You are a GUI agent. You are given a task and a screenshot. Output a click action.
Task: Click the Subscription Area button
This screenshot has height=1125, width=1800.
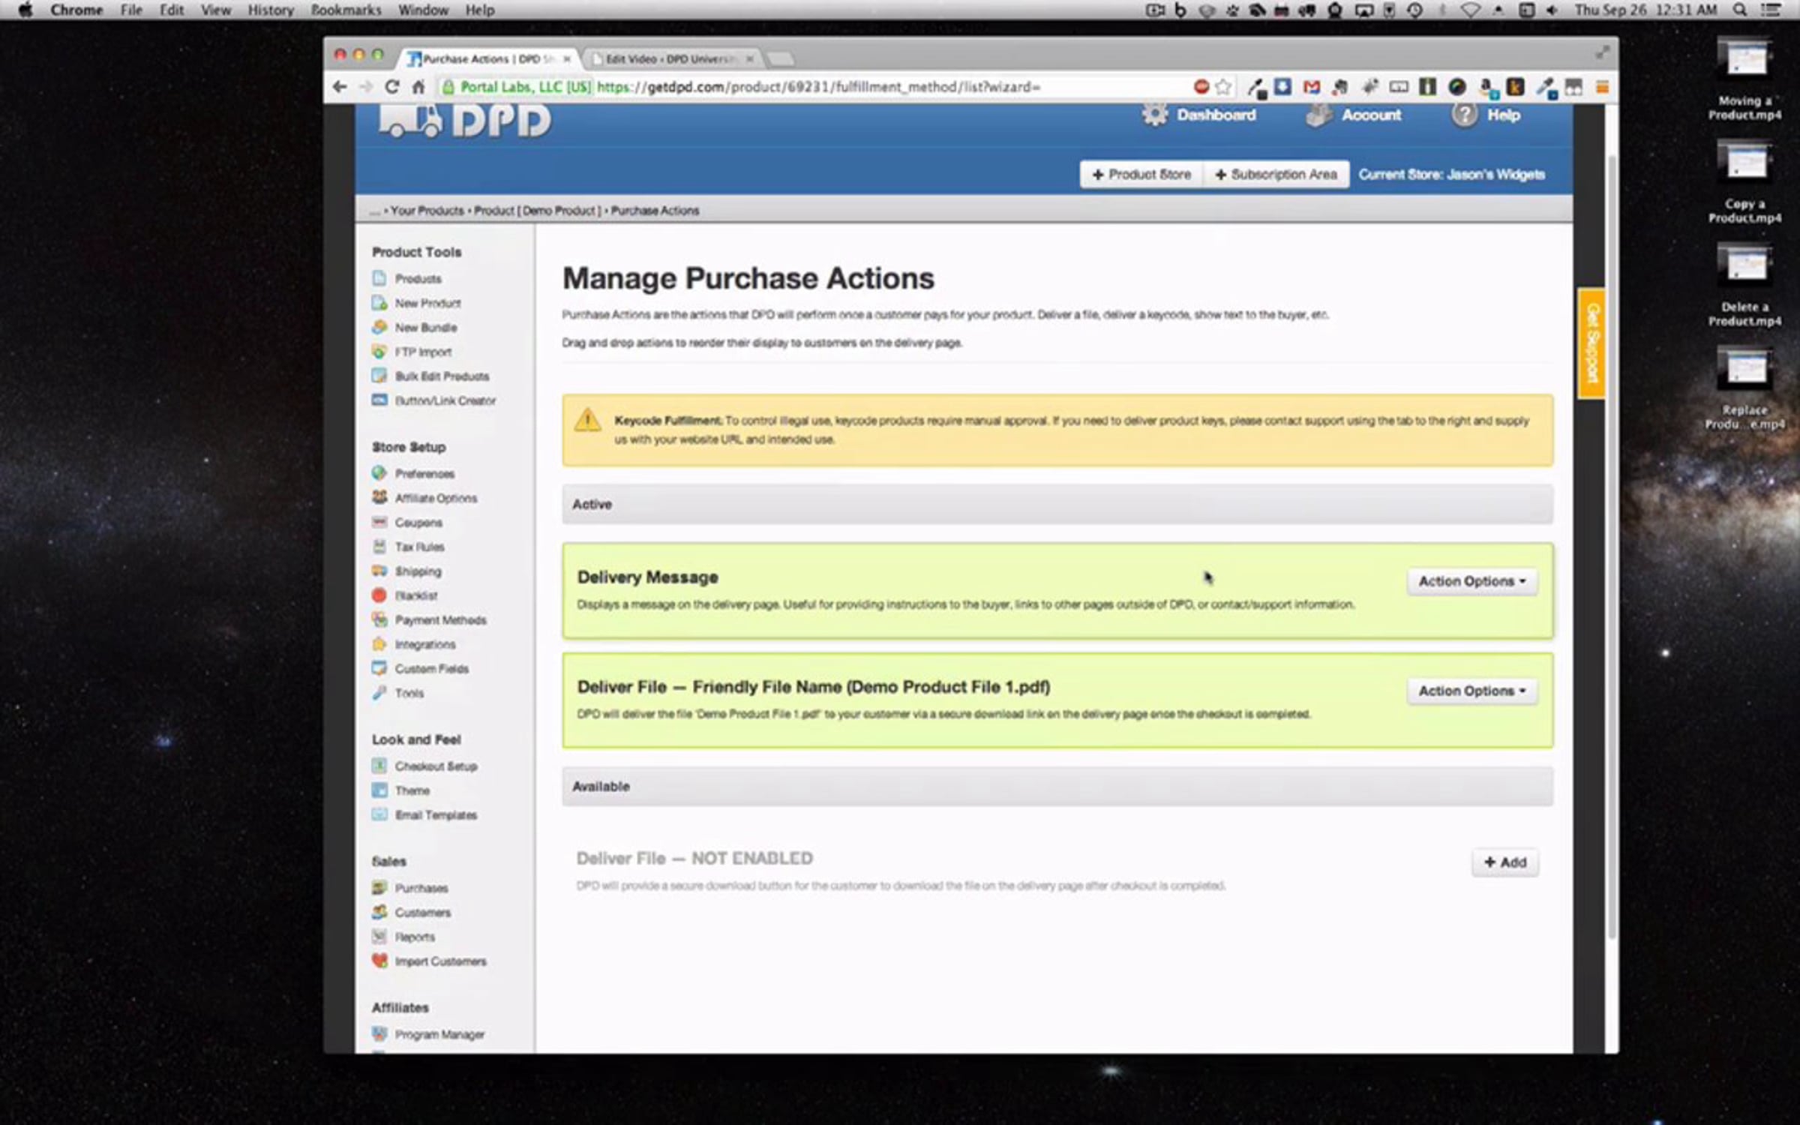(1276, 175)
